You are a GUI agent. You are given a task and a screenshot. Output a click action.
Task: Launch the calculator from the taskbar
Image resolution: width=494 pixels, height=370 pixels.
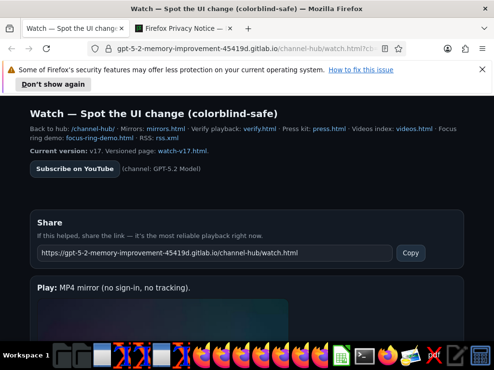480,356
